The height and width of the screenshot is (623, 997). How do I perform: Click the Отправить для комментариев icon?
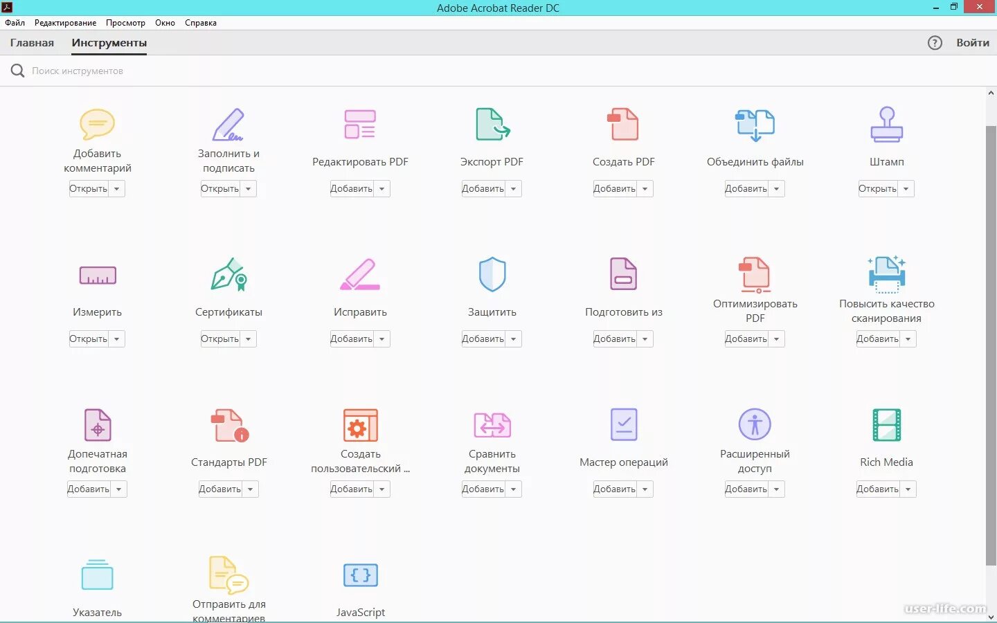click(x=228, y=575)
